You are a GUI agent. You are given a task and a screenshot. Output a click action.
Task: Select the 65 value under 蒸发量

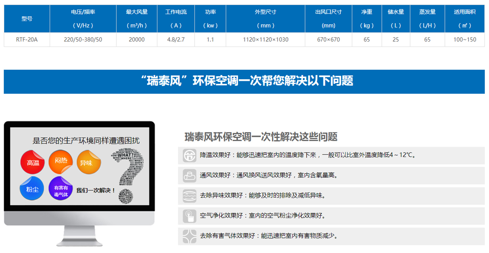click(x=427, y=40)
